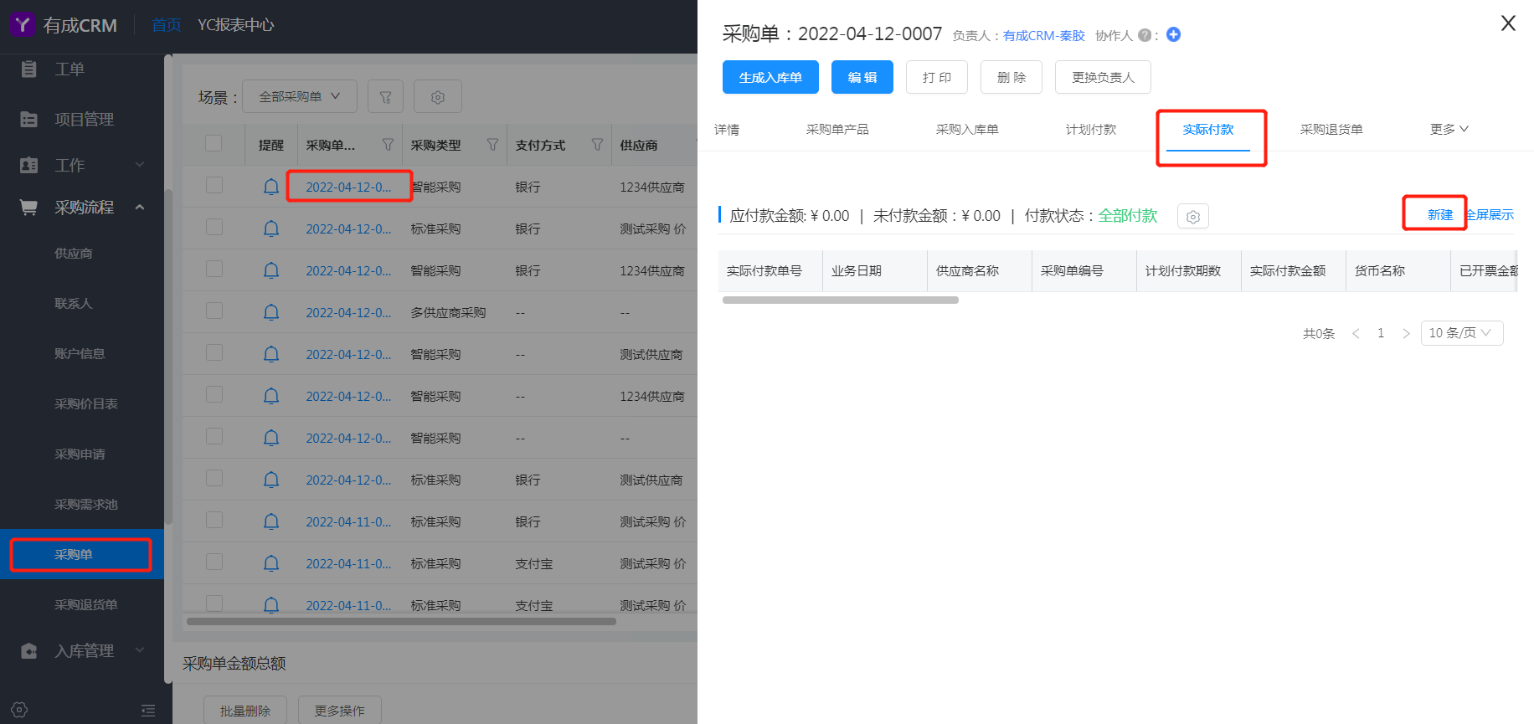1534x724 pixels.
Task: Open 实际付款 table settings gear
Action: (x=1193, y=217)
